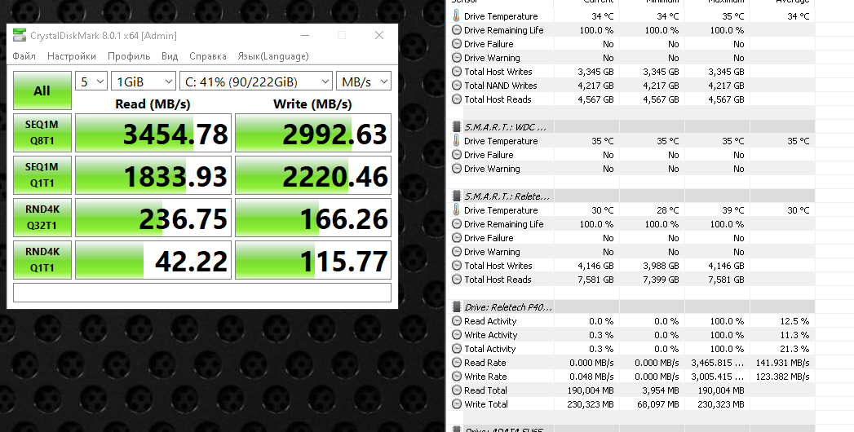Click the icon next to Total Host Writes 3,345 GB
Screen dimensions: 854x432
click(457, 72)
